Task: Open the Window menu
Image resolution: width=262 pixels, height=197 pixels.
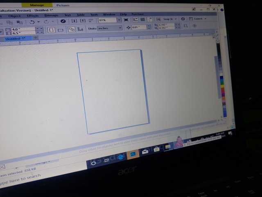Action: (x=109, y=15)
